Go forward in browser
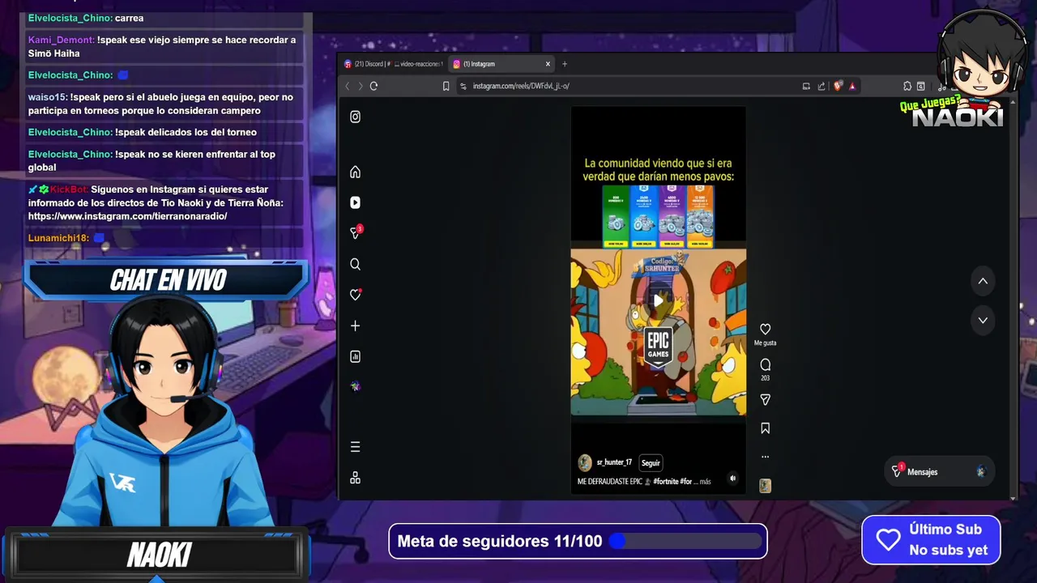 coord(361,86)
